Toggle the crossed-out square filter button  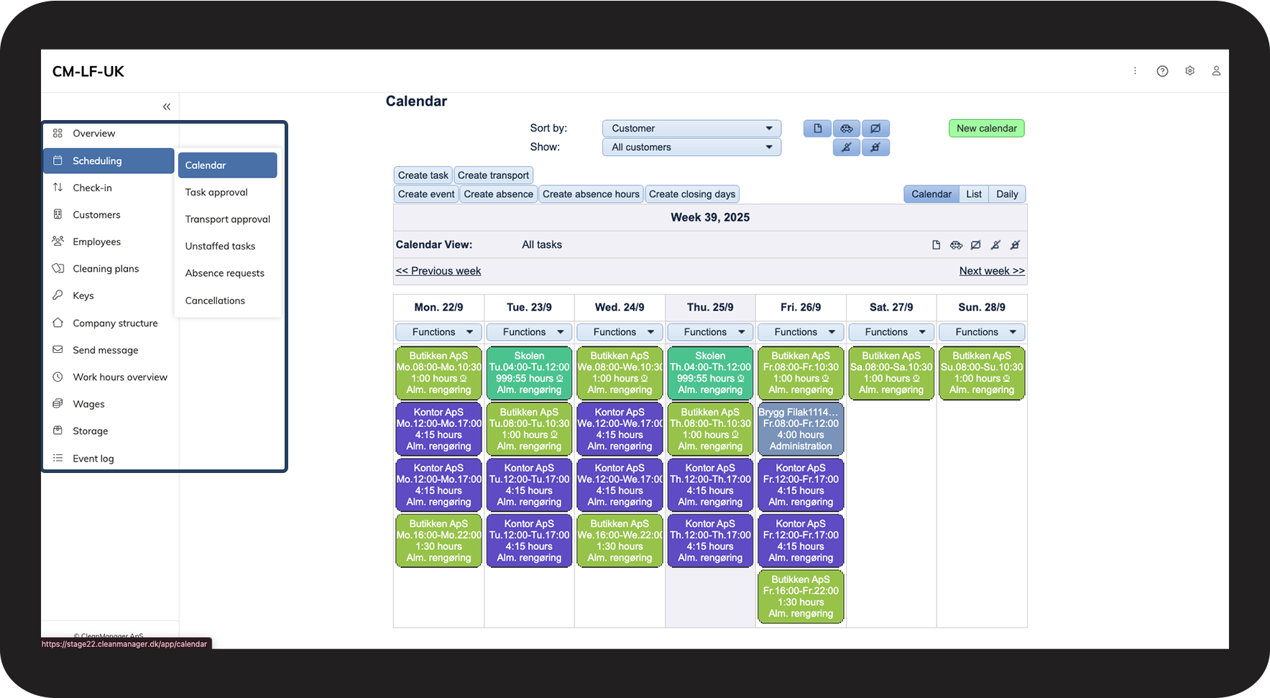pyautogui.click(x=875, y=129)
